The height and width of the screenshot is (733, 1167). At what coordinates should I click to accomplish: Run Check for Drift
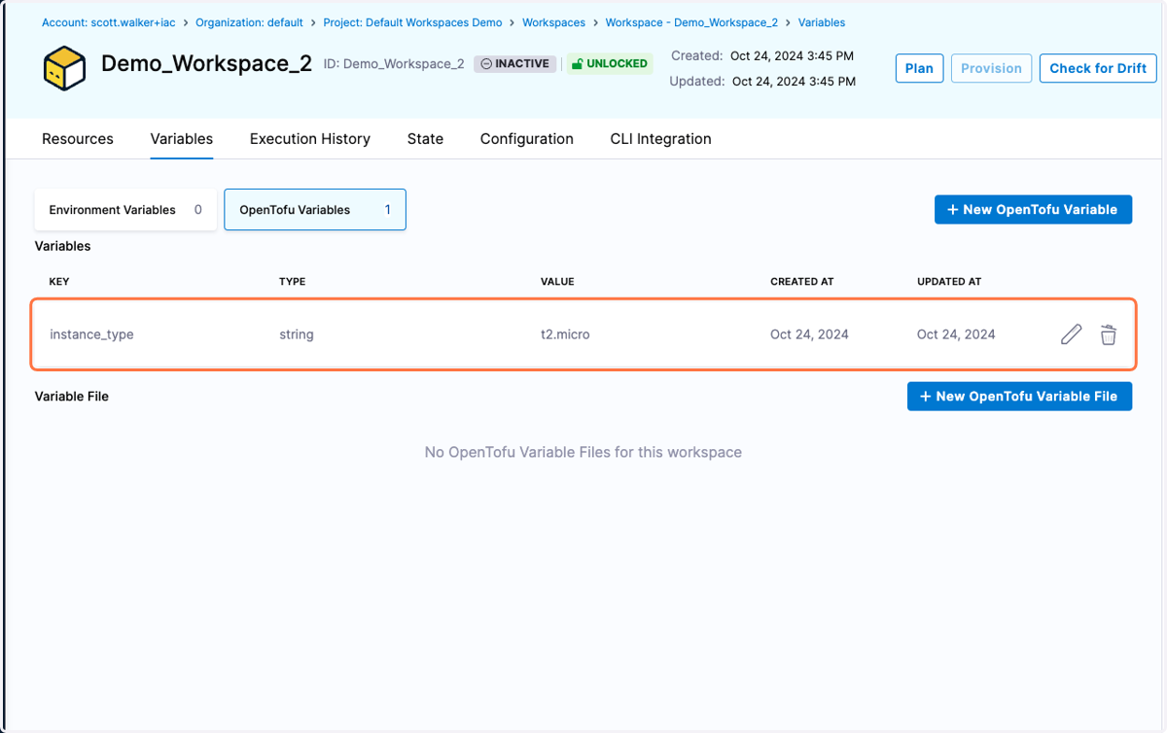click(1098, 68)
